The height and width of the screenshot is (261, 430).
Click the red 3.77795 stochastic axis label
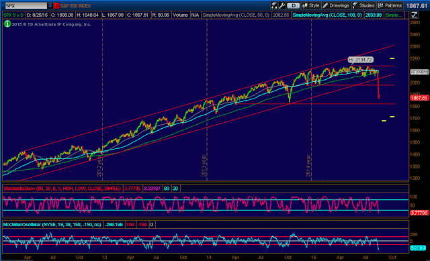coord(419,213)
